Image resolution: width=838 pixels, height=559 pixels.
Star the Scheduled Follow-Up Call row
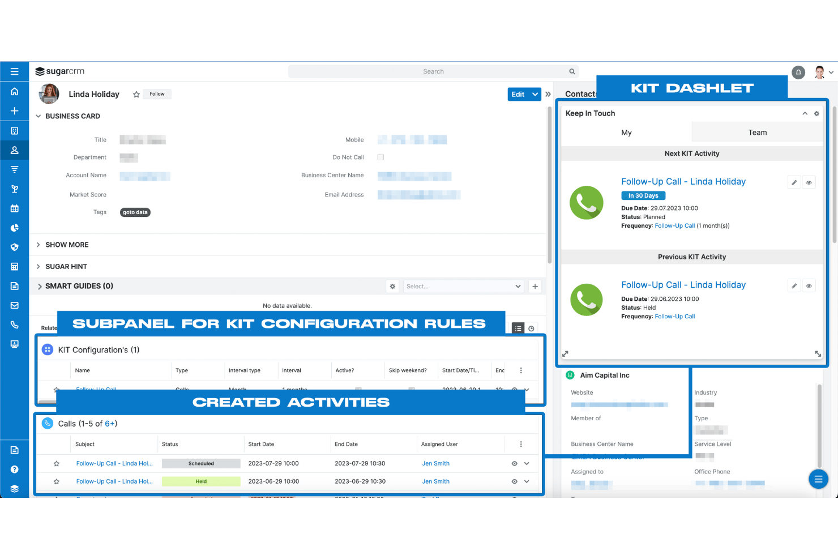click(x=57, y=463)
